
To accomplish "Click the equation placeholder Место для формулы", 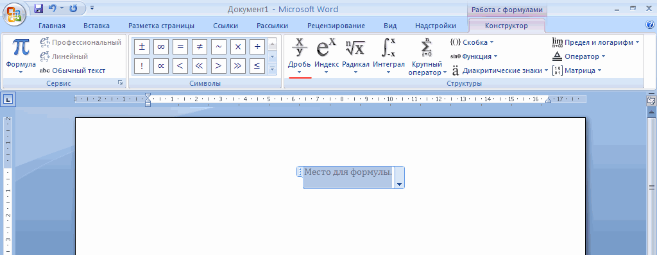I will pos(348,172).
